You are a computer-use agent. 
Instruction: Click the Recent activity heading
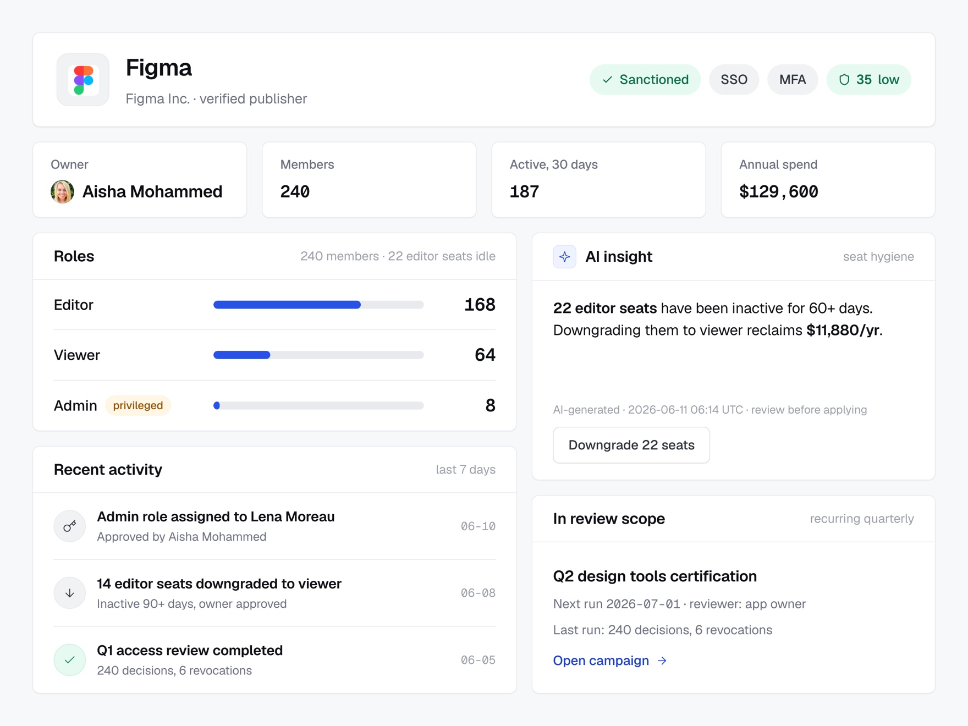point(108,470)
